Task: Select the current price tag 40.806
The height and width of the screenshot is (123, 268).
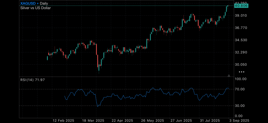Action: (x=242, y=6)
